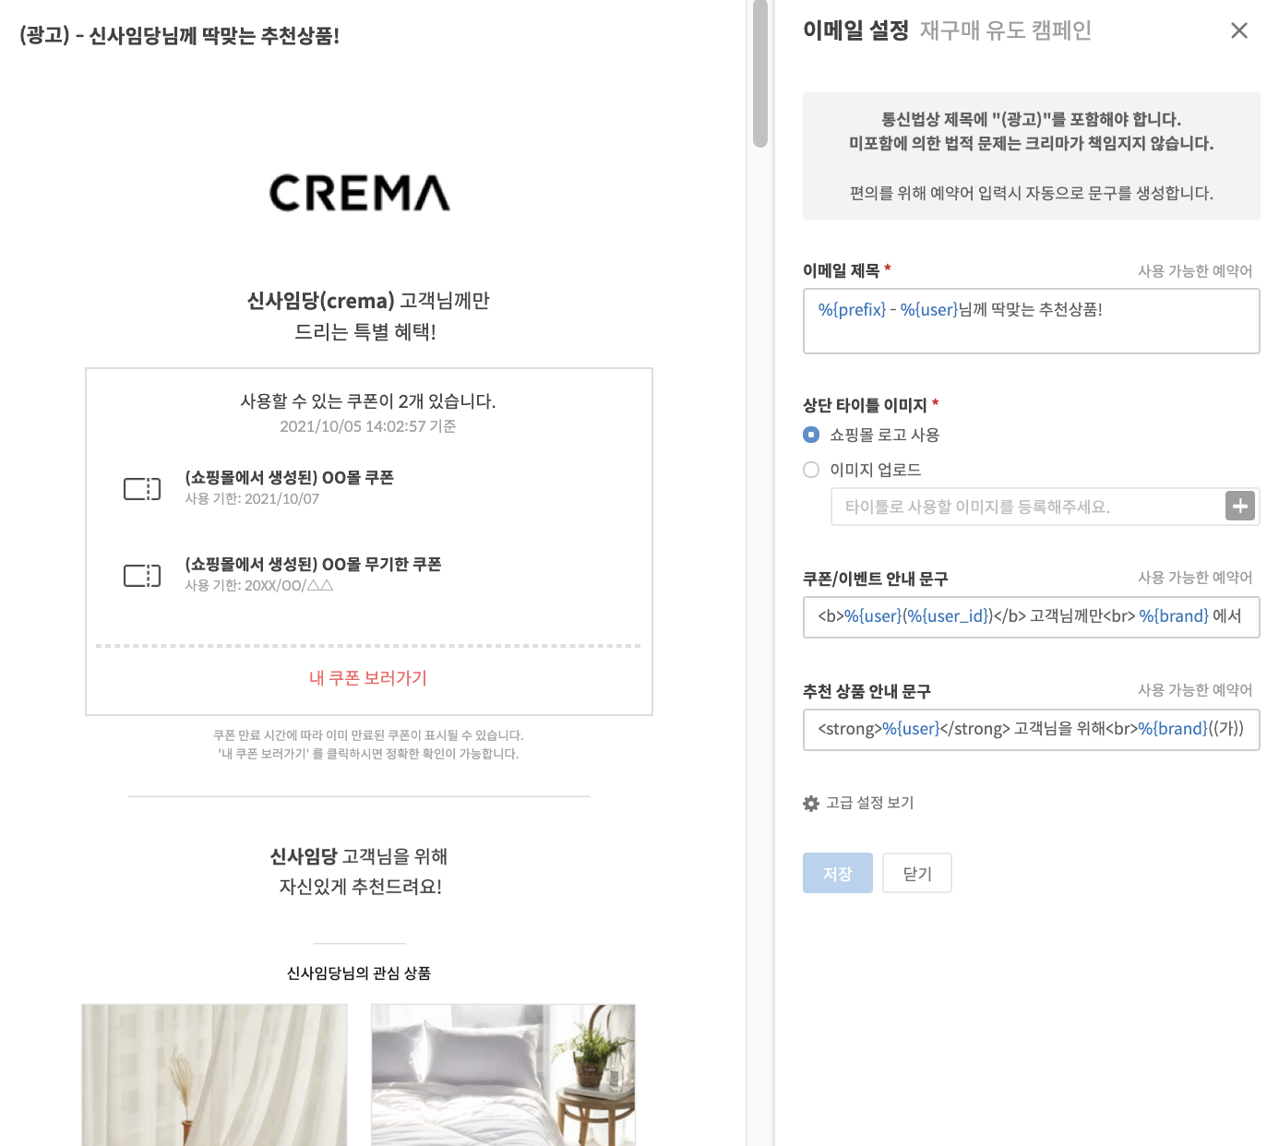Click coupon icon beside OO몰 쿠폰
Viewport: 1279px width, 1146px height.
(142, 488)
